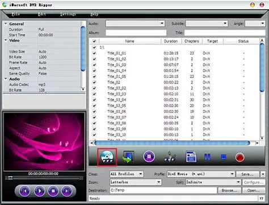Uncheck the Title_02 checkbox
This screenshot has height=205, width=269.
pos(94,82)
